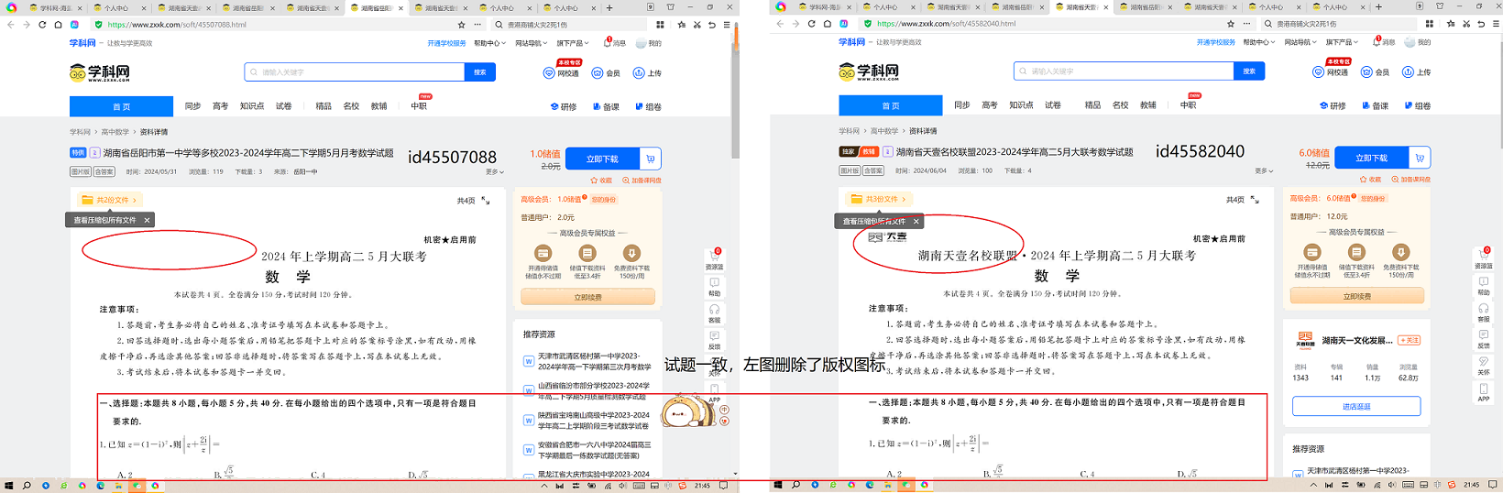This screenshot has height=493, width=1503.
Task: Add to cart beside 立即下载 in the left window
Action: click(651, 159)
